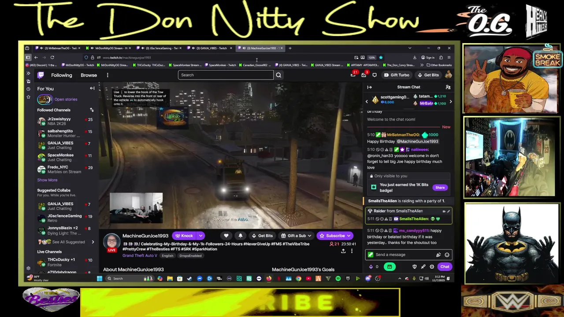
Task: Open Firefox list all tabs dropdown
Action: coord(410,48)
